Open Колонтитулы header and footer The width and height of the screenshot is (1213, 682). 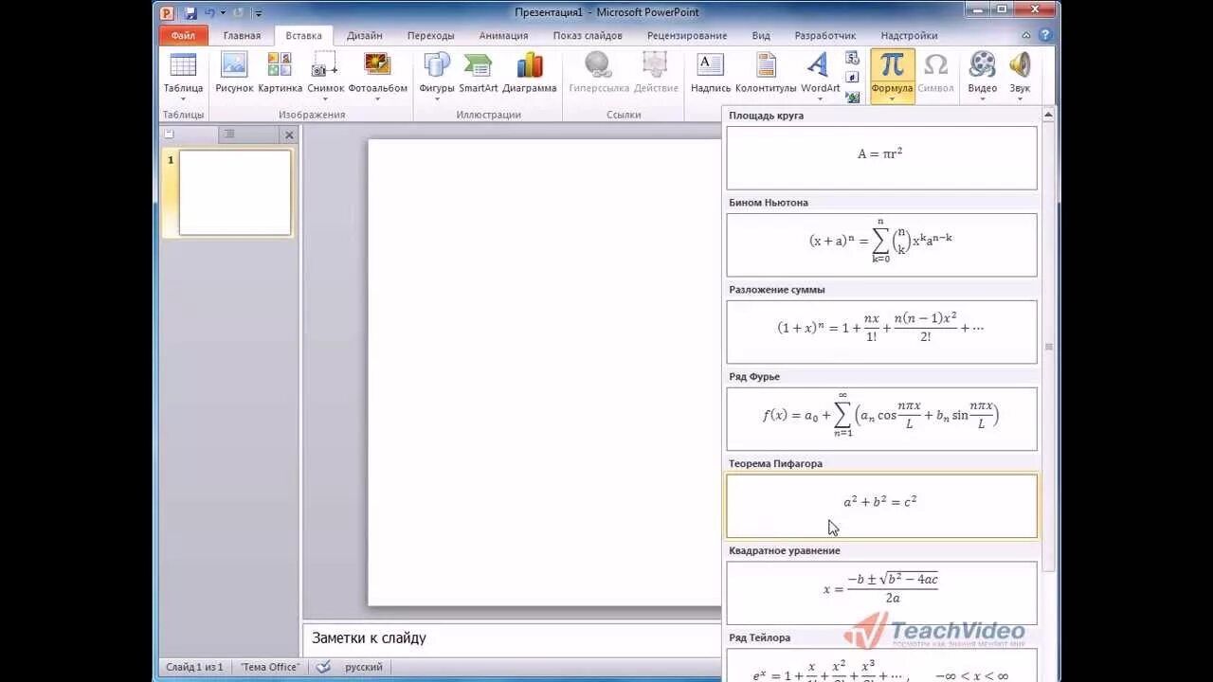(x=766, y=74)
